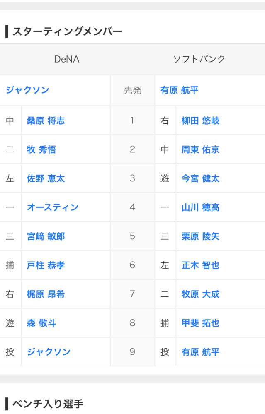View オースティン player details
265x414 pixels.
pos(53,207)
